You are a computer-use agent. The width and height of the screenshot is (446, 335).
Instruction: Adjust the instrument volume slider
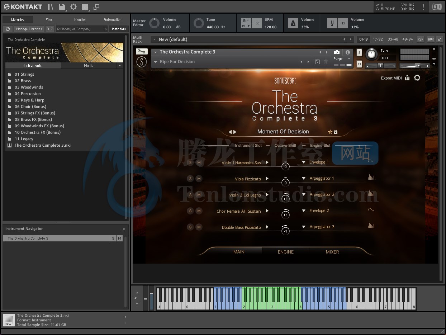(x=414, y=66)
